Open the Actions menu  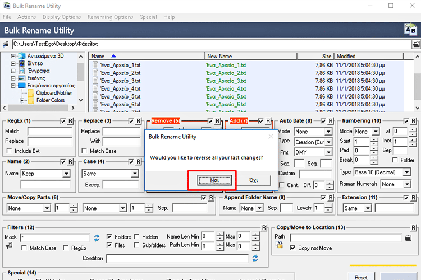(x=26, y=17)
